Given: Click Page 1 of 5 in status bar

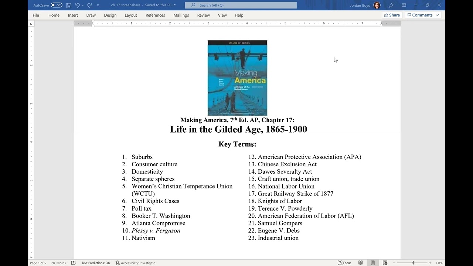Looking at the screenshot, I should [38, 263].
